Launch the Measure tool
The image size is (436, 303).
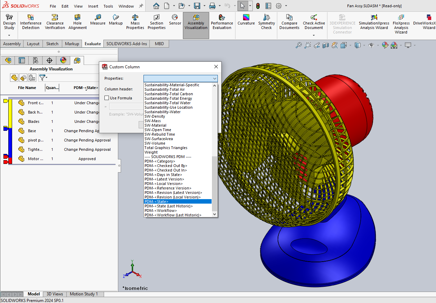tap(98, 21)
